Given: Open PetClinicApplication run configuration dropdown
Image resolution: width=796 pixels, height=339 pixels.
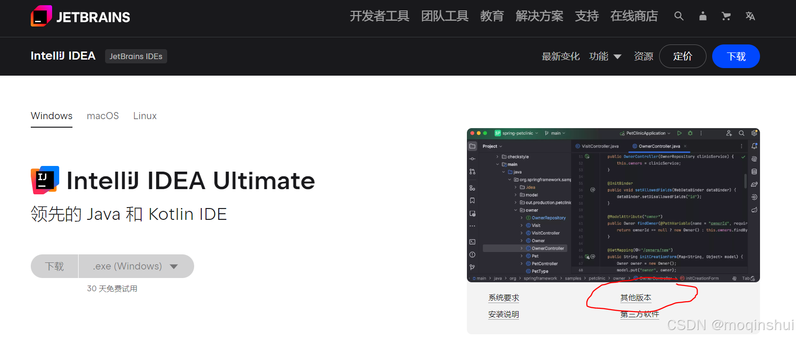Looking at the screenshot, I should pos(645,133).
